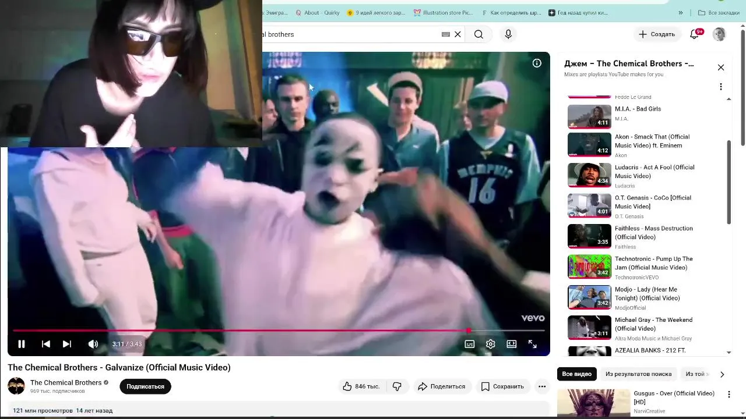Open The Chemical Brothers channel name
This screenshot has width=746, height=419.
click(x=66, y=382)
